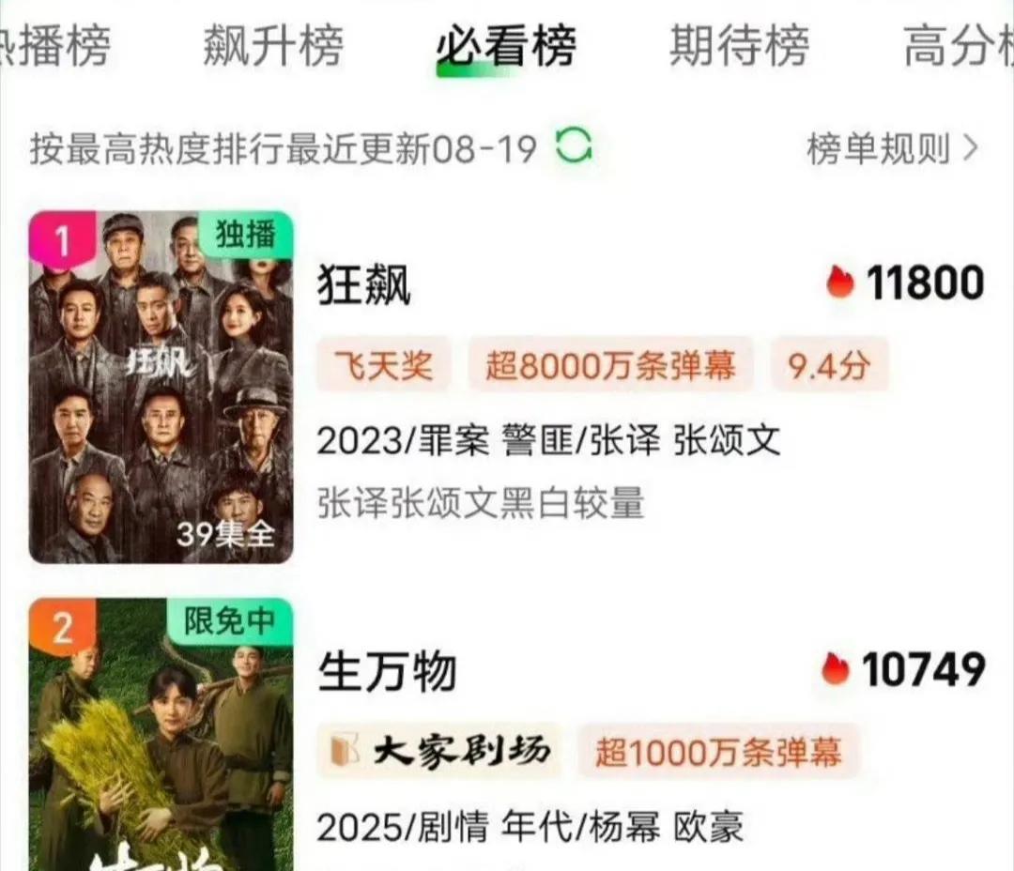Open the 生万物 poster thumbnail
The width and height of the screenshot is (1014, 871).
[x=161, y=735]
